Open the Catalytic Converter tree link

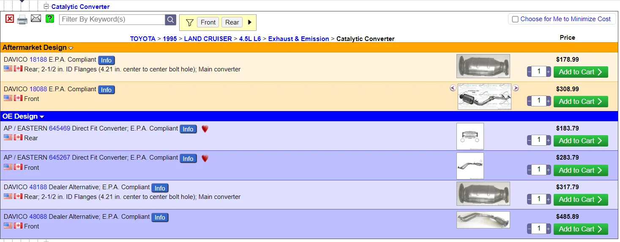click(81, 7)
